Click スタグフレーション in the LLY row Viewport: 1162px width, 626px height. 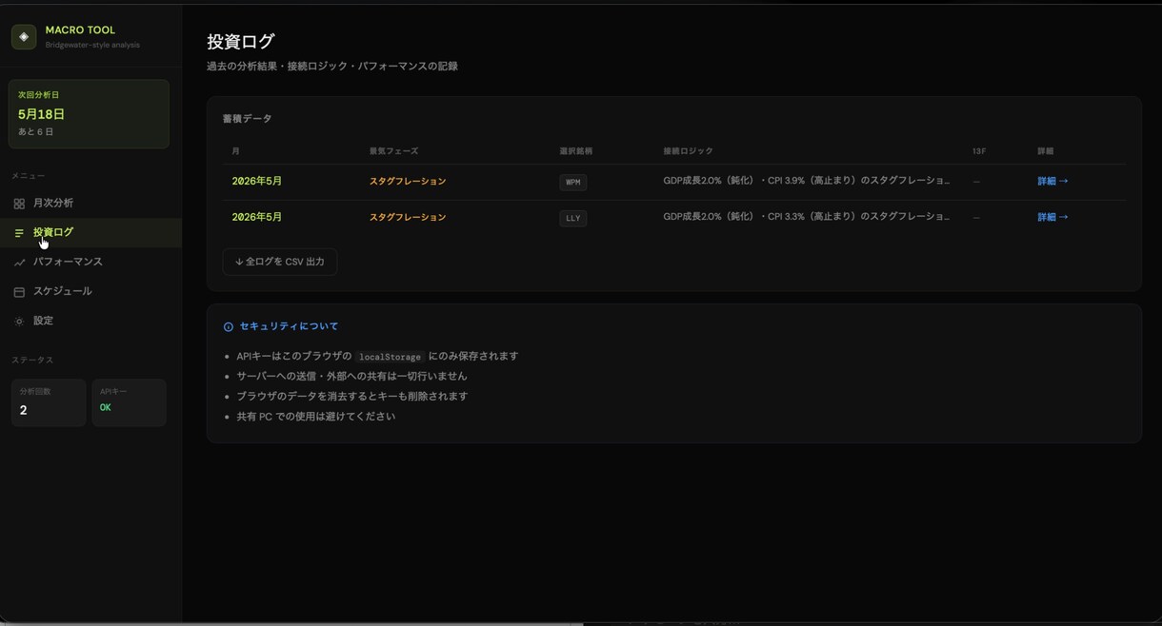click(x=408, y=217)
